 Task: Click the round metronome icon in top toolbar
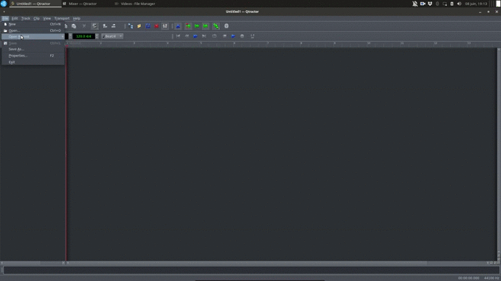click(x=227, y=26)
